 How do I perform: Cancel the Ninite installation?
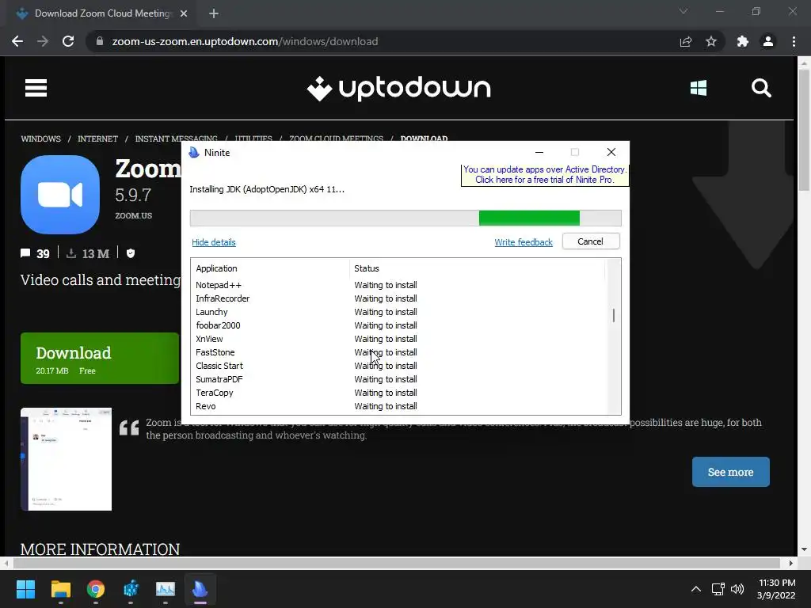point(591,241)
